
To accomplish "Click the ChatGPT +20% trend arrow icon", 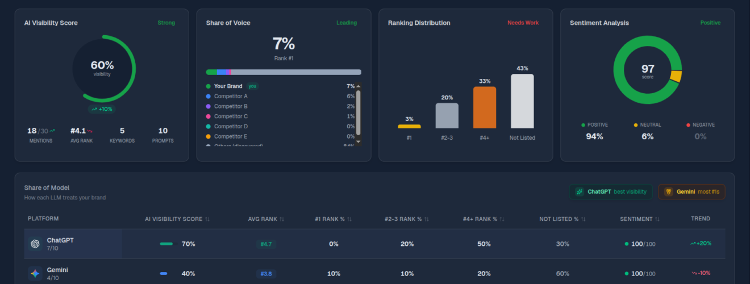I will 693,244.
